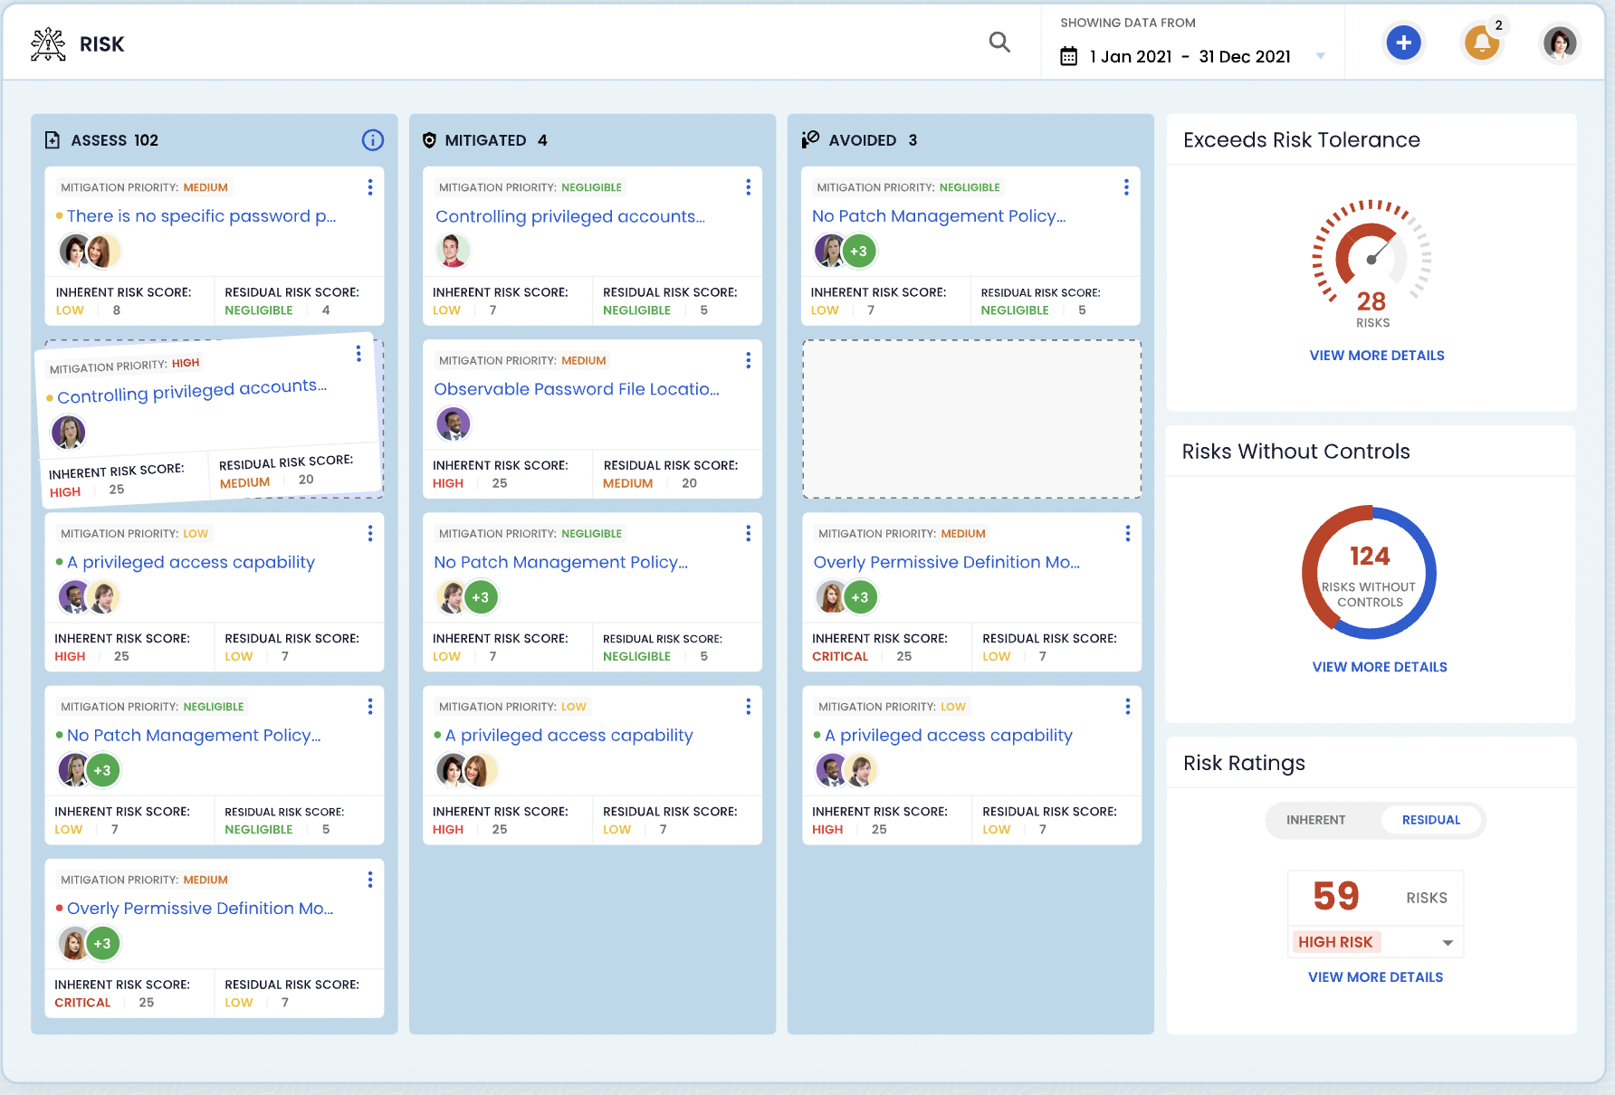This screenshot has height=1095, width=1615.
Task: Click the +3 badge on Assess Overly Permissive card
Action: click(x=102, y=943)
